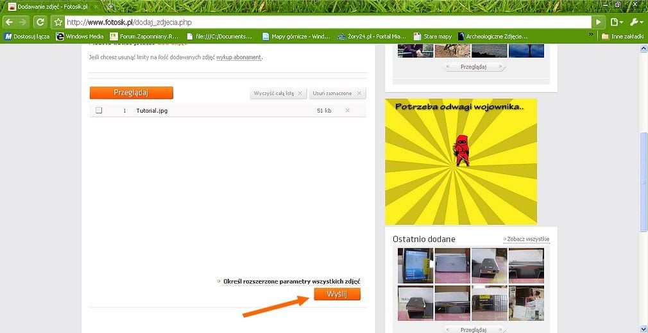Viewport: 648px width, 333px height.
Task: Go back using the browser back arrow
Action: click(x=9, y=22)
